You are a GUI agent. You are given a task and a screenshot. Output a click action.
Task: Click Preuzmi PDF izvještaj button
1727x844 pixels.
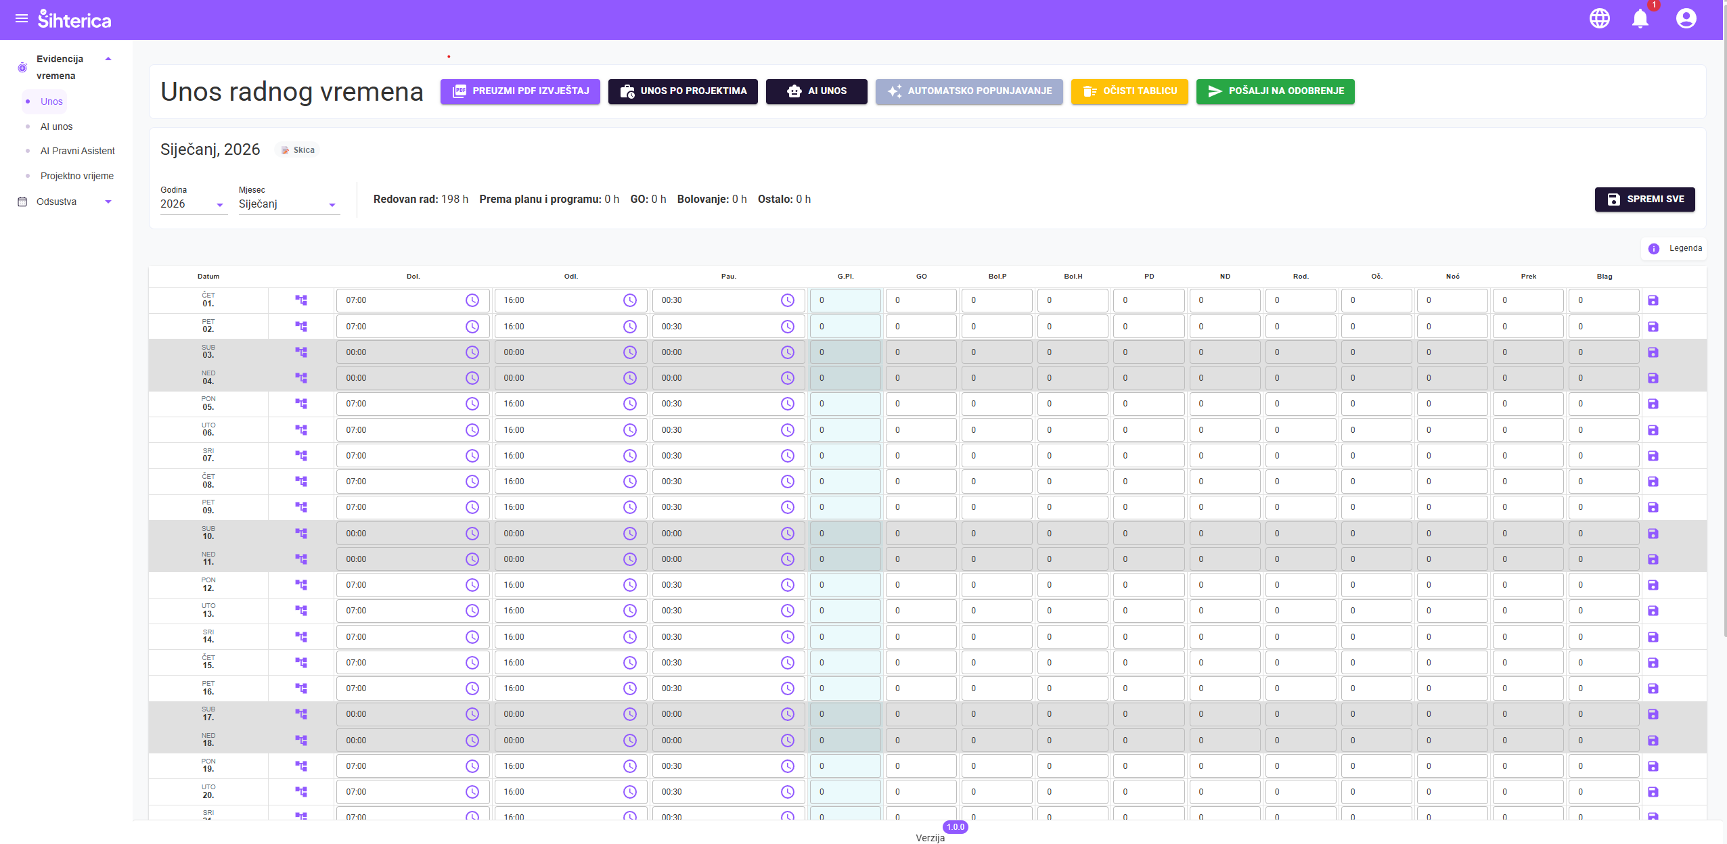point(520,91)
